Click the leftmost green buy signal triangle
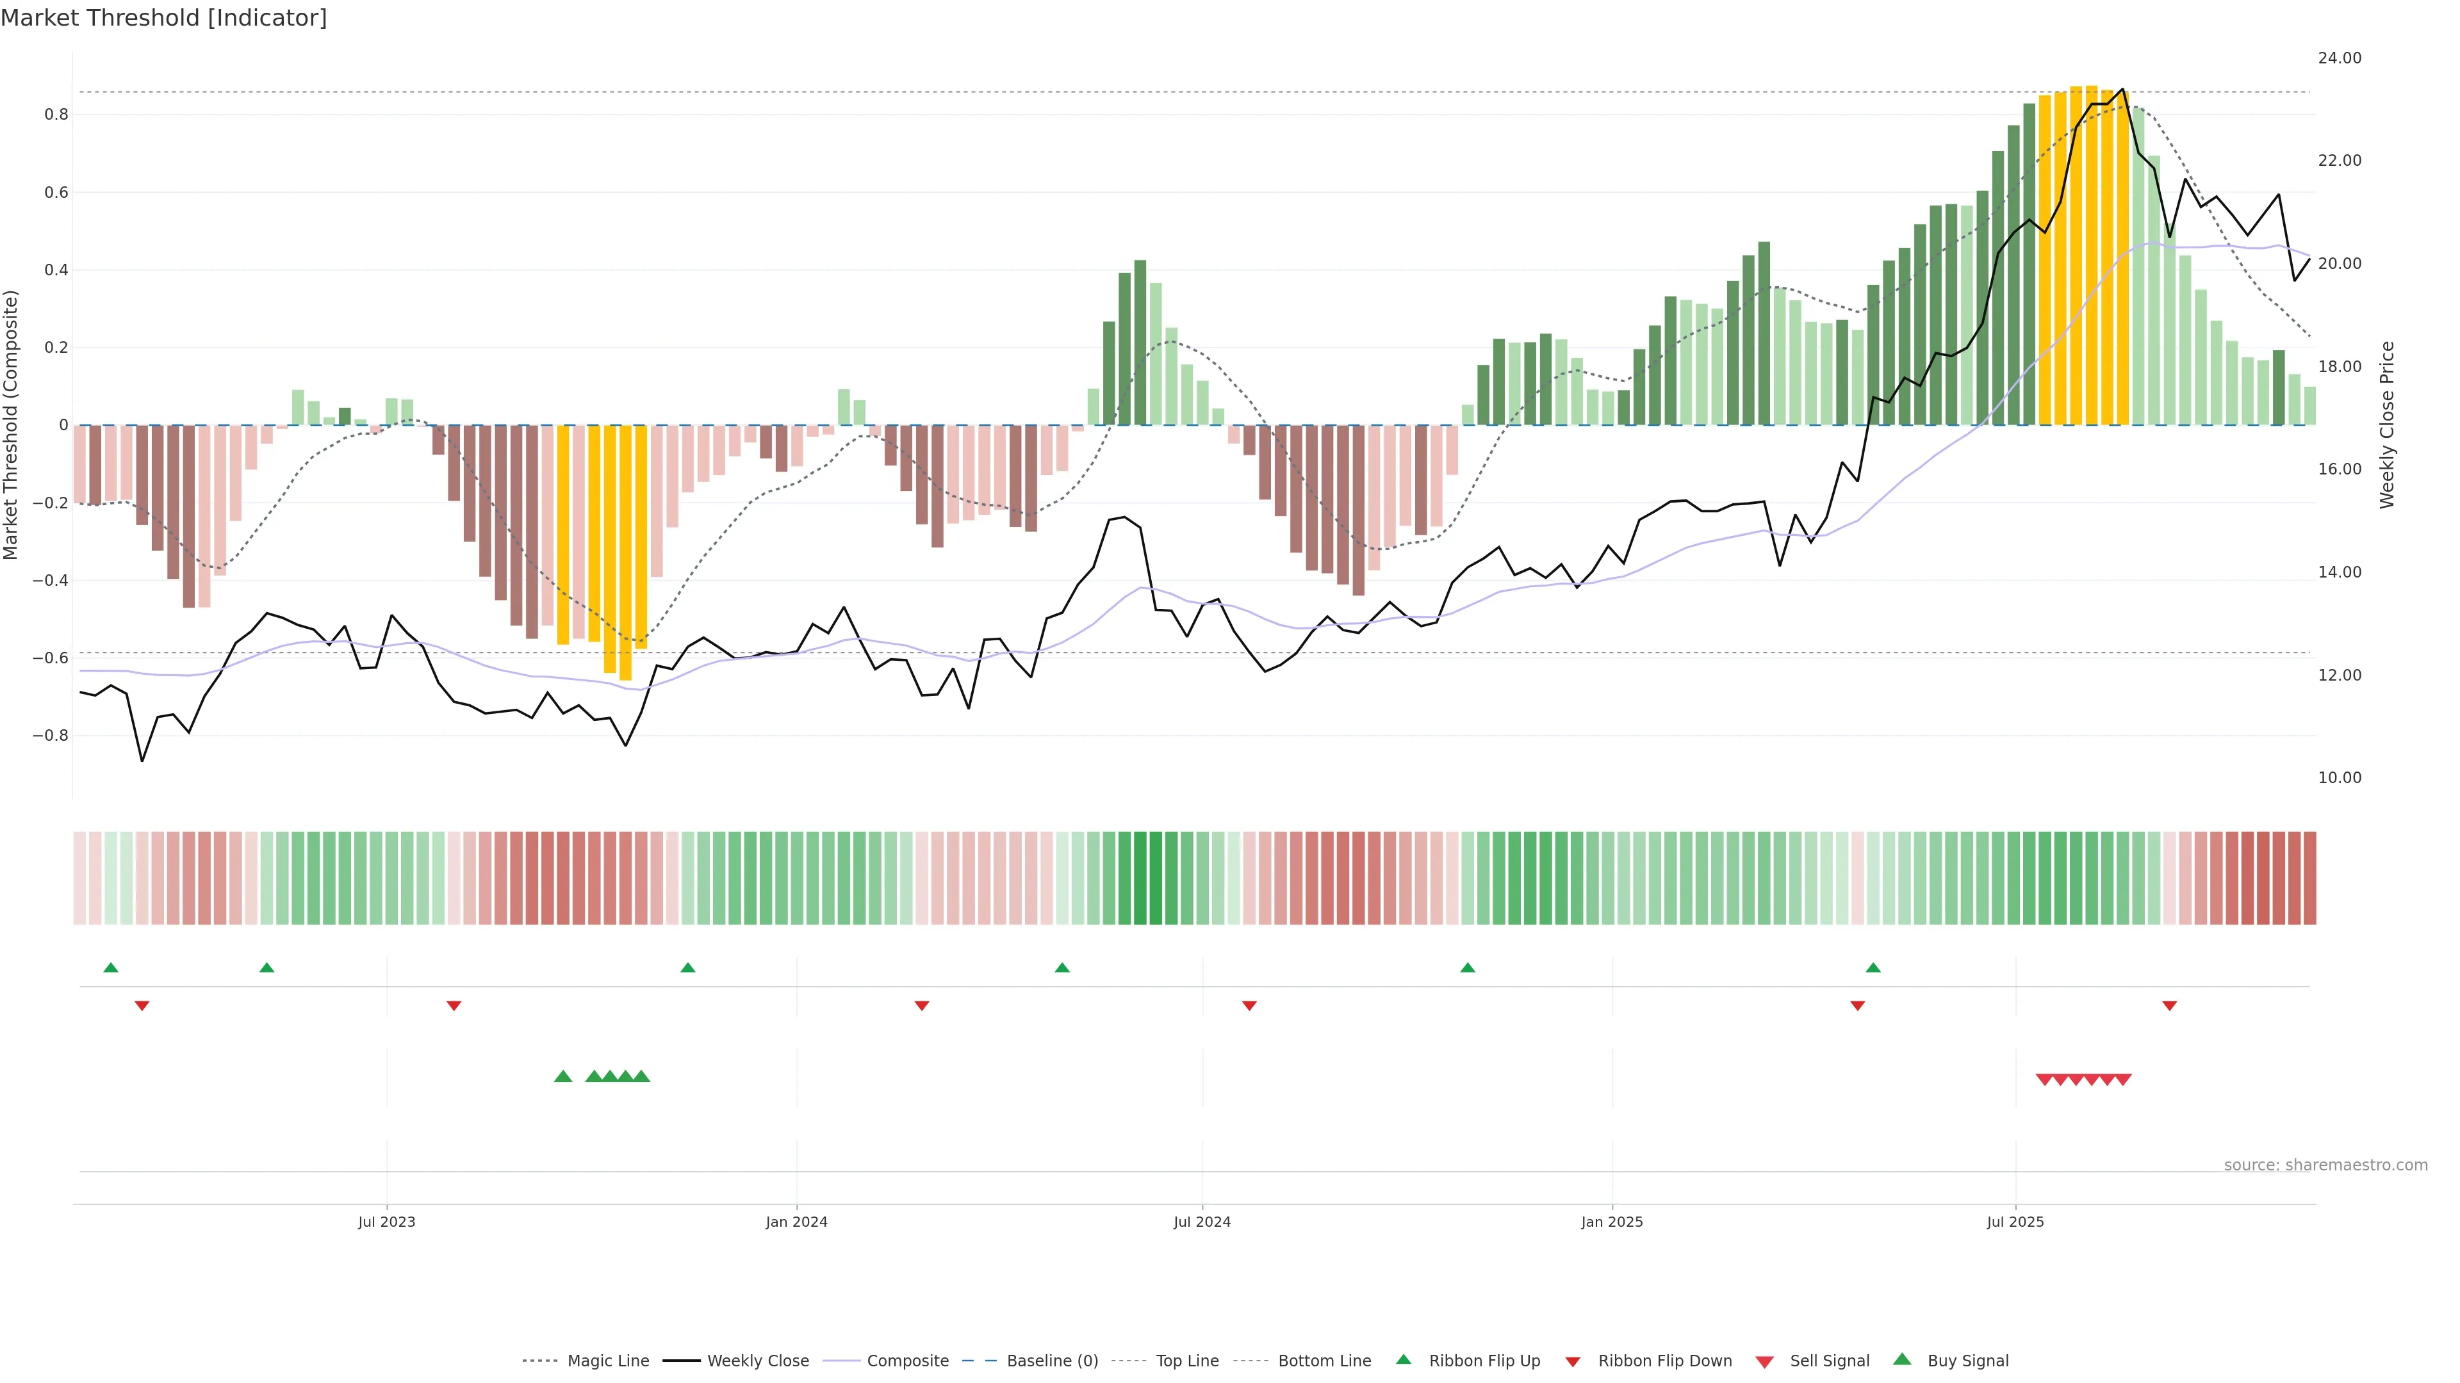This screenshot has width=2460, height=1383. [564, 1076]
